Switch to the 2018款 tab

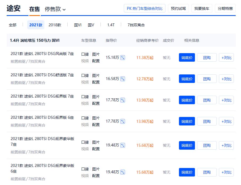55,25
